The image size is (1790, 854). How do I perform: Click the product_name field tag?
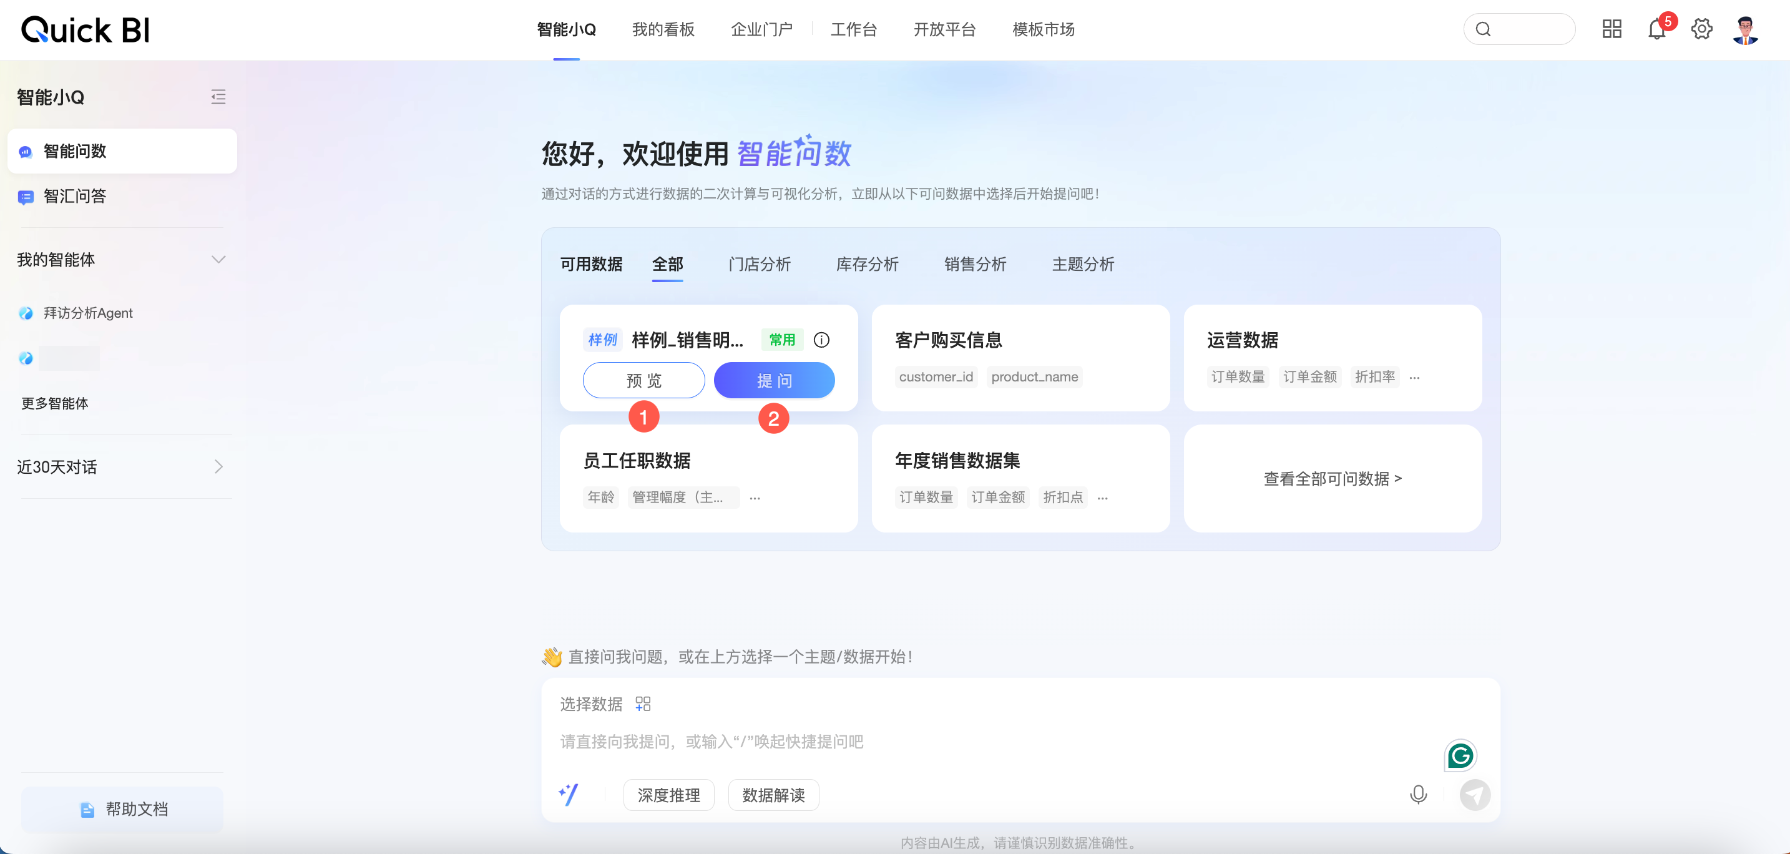coord(1035,376)
